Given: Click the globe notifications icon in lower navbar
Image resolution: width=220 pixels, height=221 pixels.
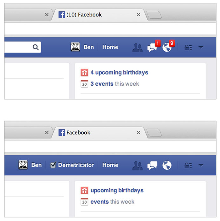Looking at the screenshot, I should (167, 165).
